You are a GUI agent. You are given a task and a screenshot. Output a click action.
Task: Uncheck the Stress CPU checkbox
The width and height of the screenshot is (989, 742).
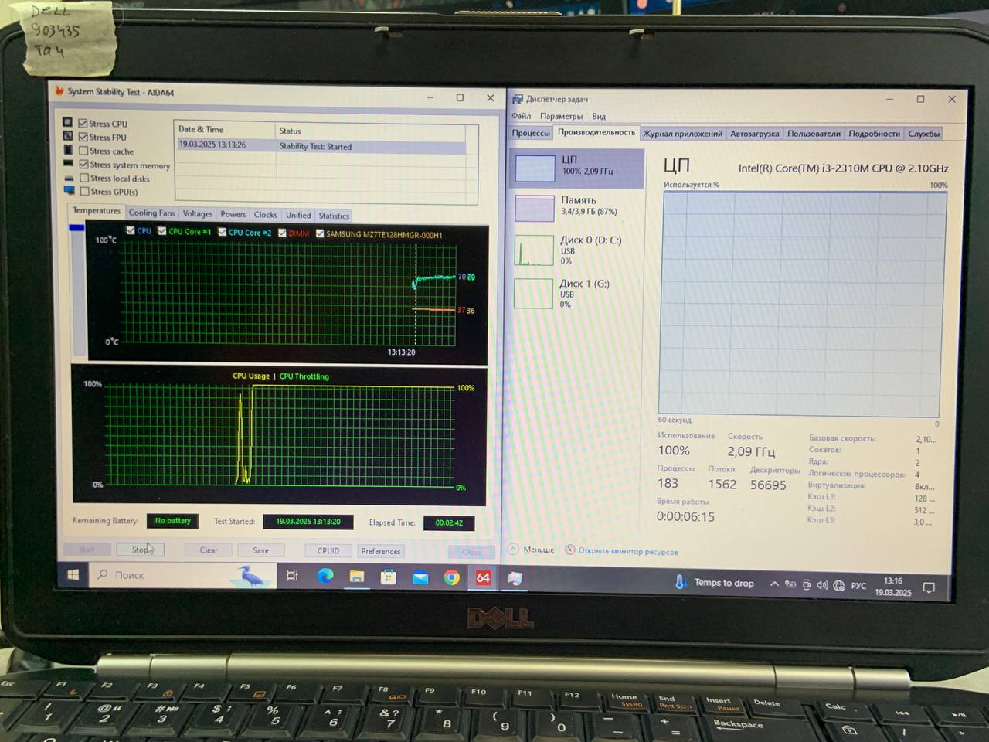click(83, 123)
